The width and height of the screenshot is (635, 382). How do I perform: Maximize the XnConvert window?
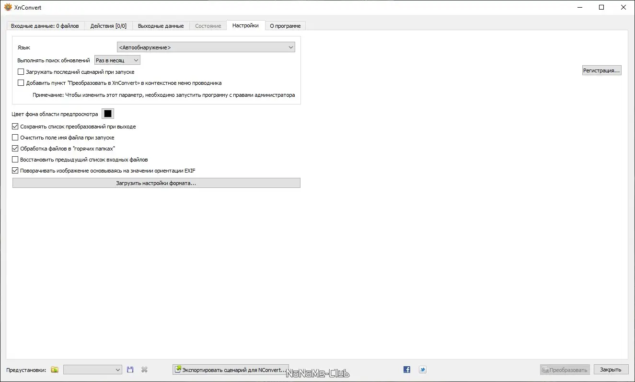[601, 7]
